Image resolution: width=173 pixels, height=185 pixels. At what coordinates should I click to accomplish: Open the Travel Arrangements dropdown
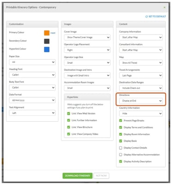pos(141,76)
